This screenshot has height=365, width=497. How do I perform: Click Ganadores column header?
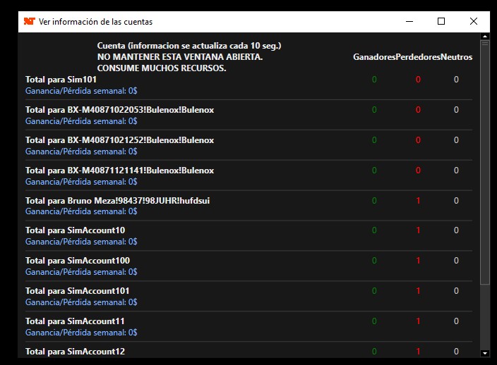tap(374, 57)
